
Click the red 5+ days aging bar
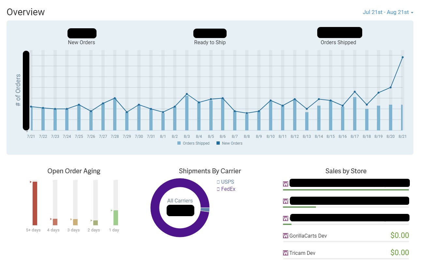point(35,203)
